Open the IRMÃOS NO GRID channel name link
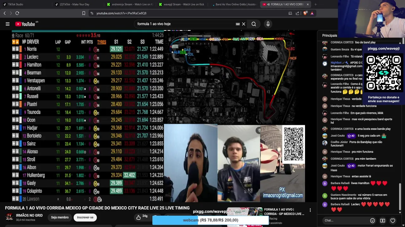Viewport: 405px width, 227px height. pos(29,215)
